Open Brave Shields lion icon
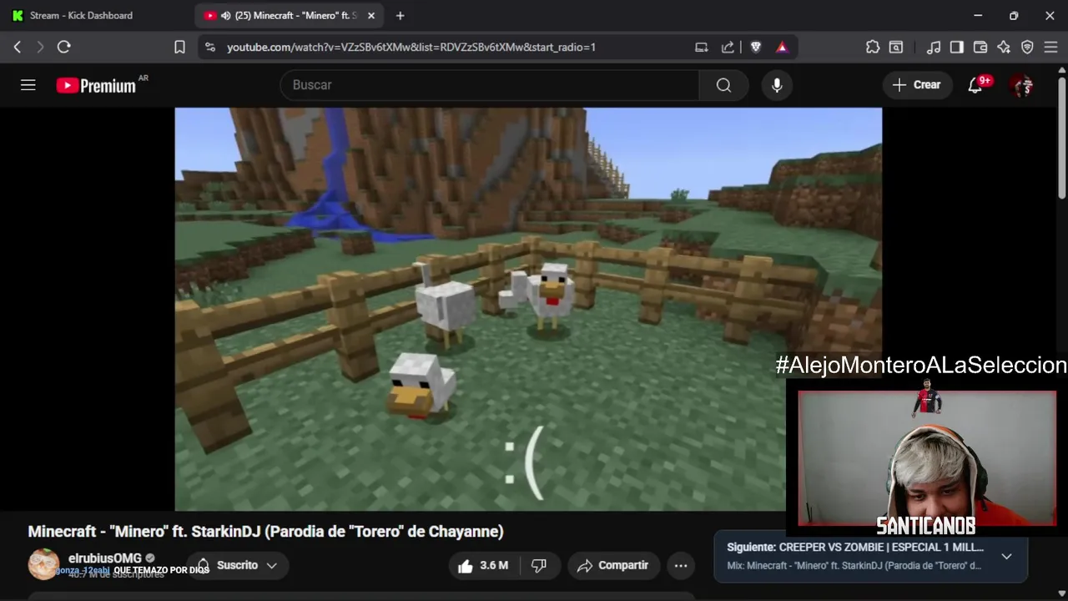This screenshot has width=1068, height=601. point(756,48)
